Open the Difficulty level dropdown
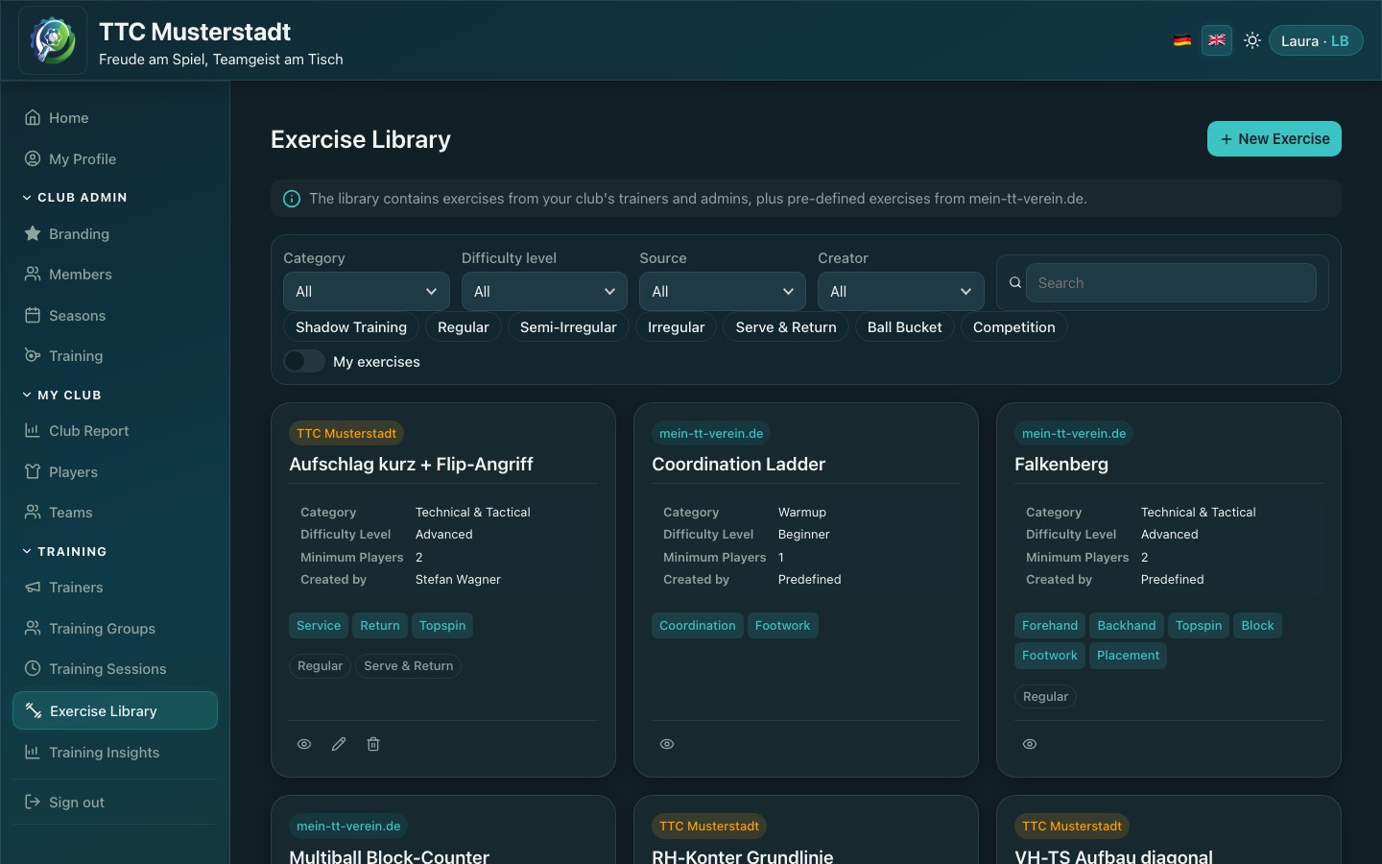This screenshot has width=1382, height=864. click(x=544, y=292)
